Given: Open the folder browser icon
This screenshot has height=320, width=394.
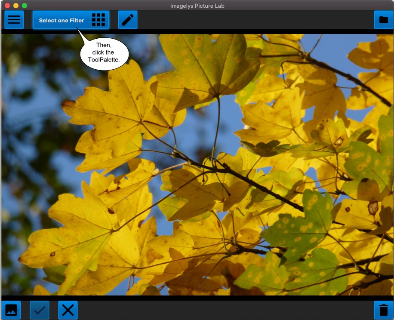Looking at the screenshot, I should 383,20.
